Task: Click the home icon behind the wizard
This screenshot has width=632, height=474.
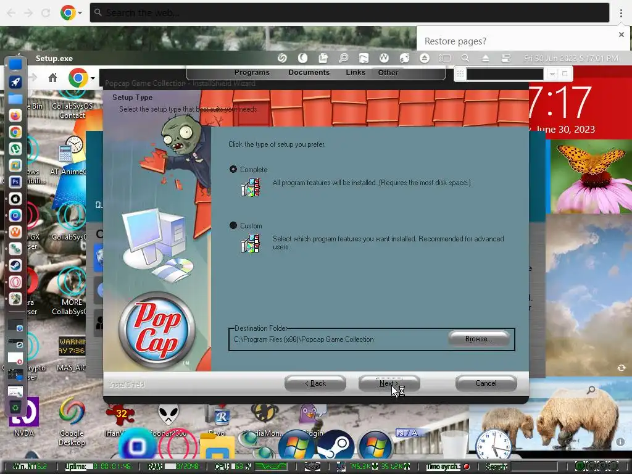Action: point(53,77)
